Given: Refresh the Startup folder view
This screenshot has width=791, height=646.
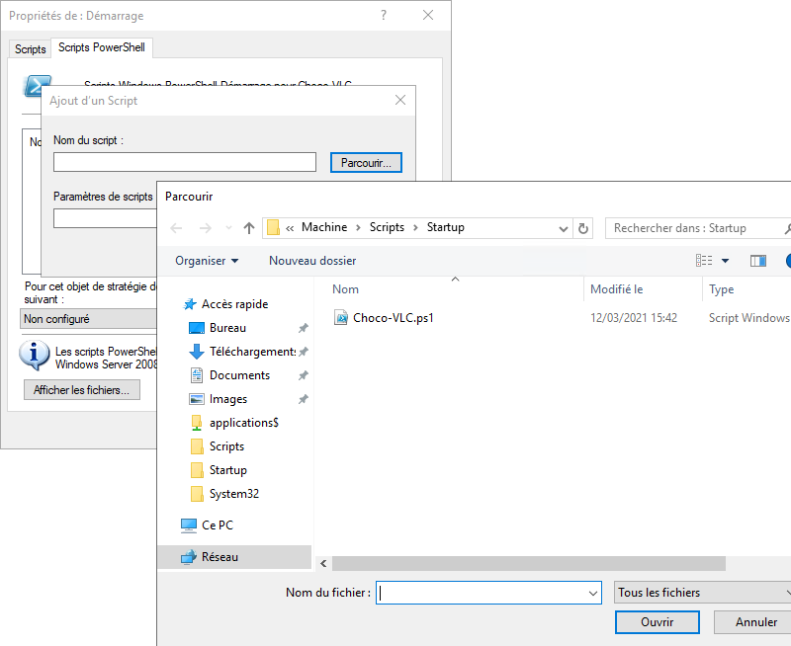Looking at the screenshot, I should coord(582,228).
